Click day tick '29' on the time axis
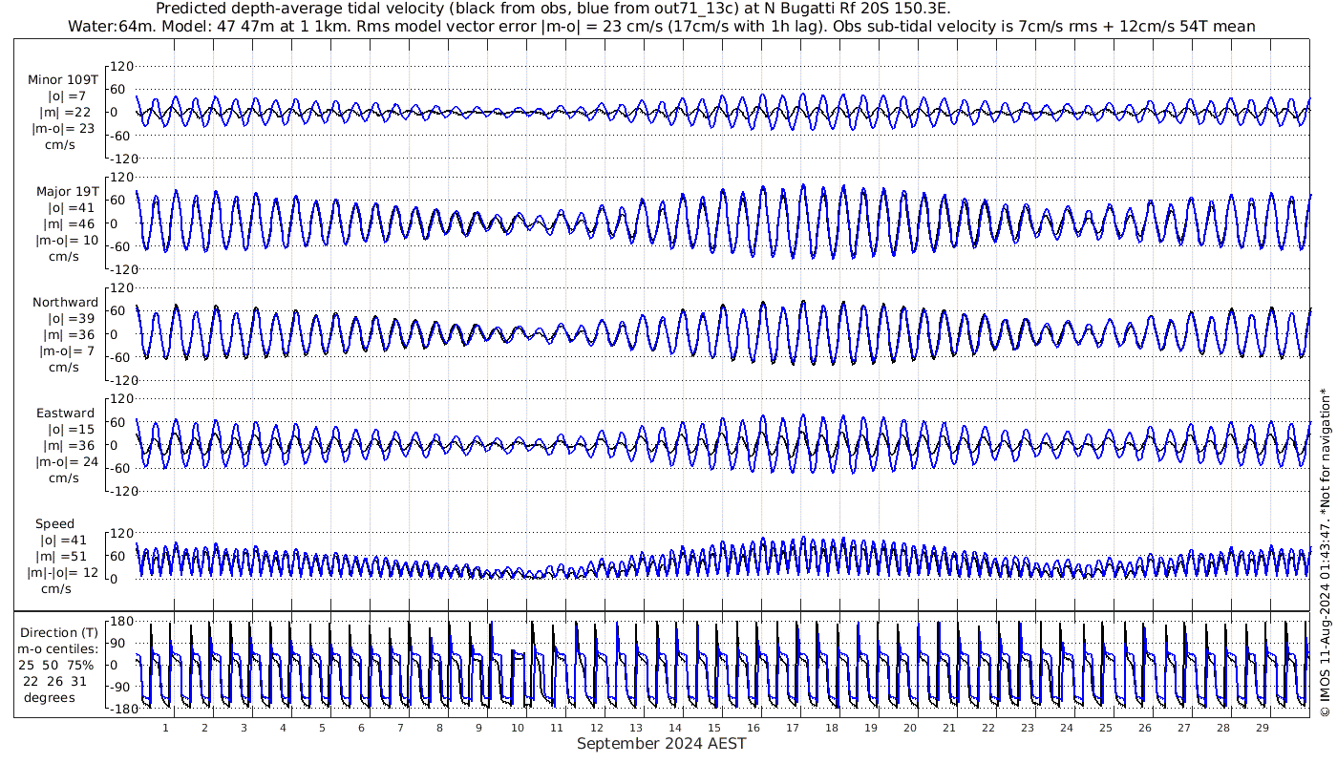Screen dimensions: 1337x764 pos(1262,728)
